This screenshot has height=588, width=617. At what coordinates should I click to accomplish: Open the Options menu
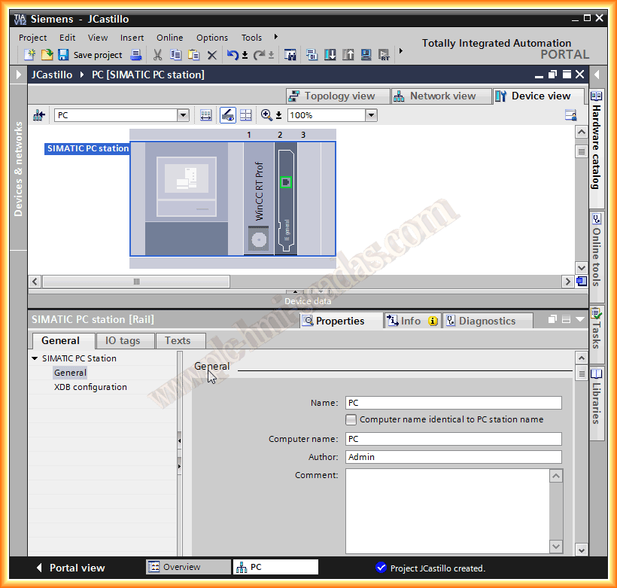click(212, 38)
